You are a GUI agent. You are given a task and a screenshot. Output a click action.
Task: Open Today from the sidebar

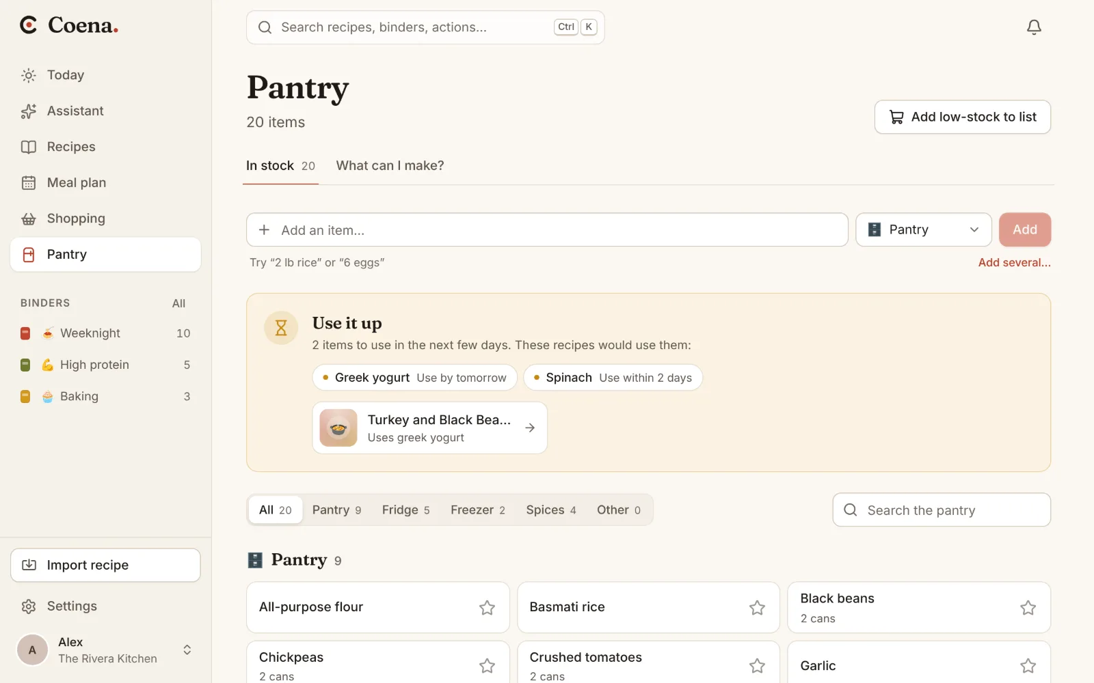[x=105, y=75]
